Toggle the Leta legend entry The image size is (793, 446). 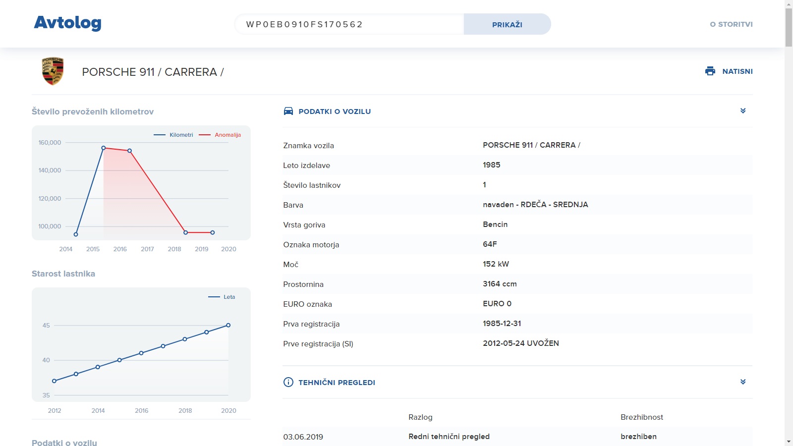point(222,297)
